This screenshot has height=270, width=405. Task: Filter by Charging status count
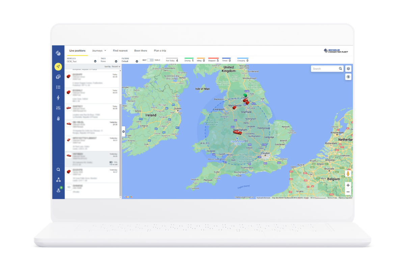[243, 60]
